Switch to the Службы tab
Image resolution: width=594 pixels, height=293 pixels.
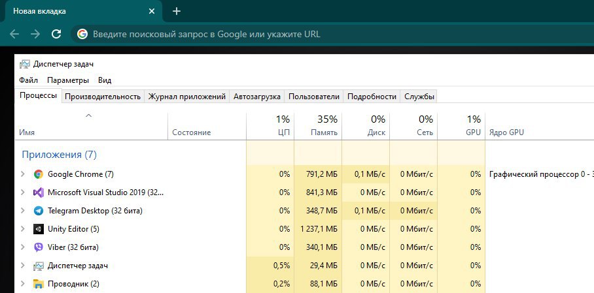click(x=419, y=97)
